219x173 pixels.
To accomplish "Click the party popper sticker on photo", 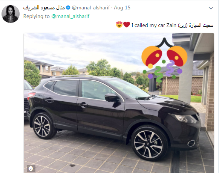I will point(164,60).
